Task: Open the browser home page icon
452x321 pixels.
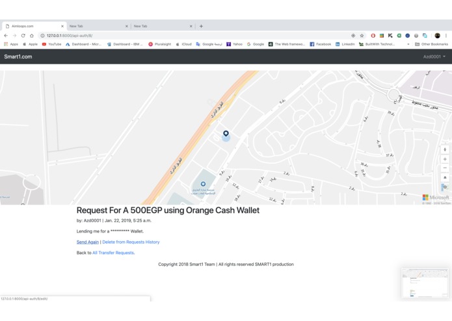Action: click(32, 36)
